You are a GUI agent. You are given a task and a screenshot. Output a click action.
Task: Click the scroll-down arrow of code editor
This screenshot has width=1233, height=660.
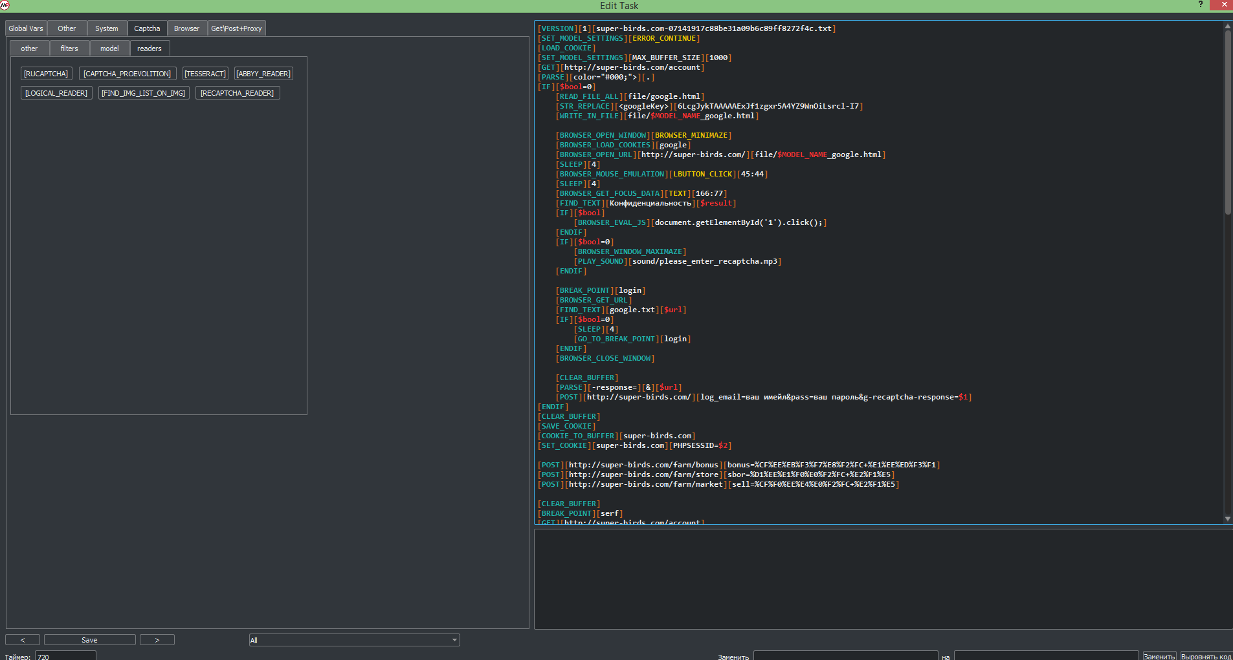pos(1227,519)
